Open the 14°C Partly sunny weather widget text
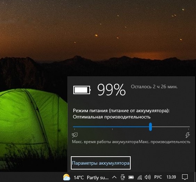 coord(91,177)
